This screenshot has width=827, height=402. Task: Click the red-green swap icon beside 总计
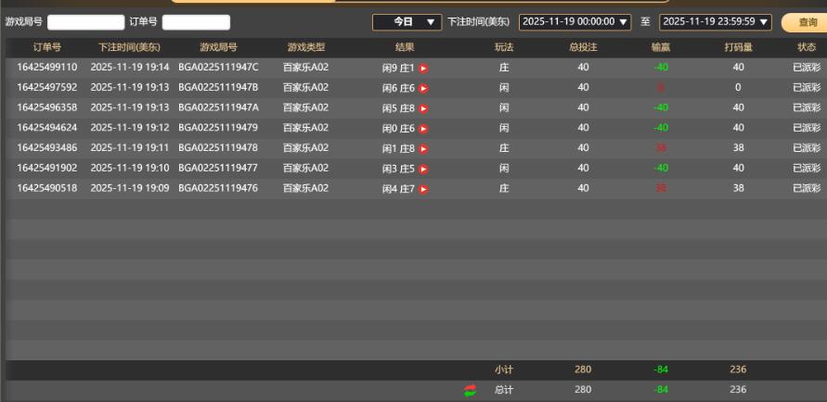pyautogui.click(x=470, y=391)
